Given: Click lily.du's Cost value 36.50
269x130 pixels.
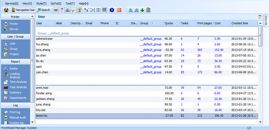Looking at the screenshot, I should pyautogui.click(x=218, y=61).
